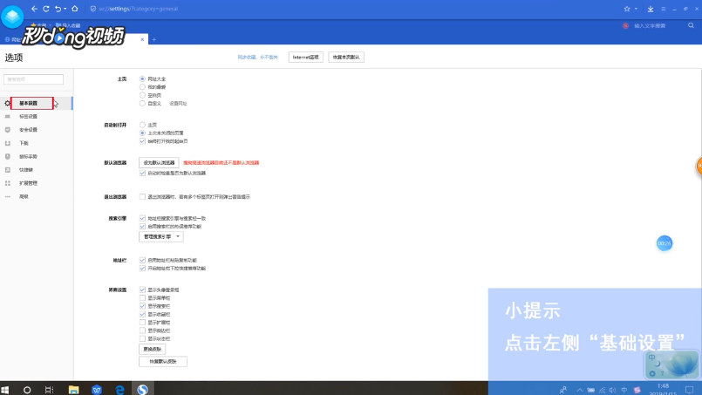Viewport: 702px width, 395px height.
Task: Open the home page icon in toolbar
Action: pyautogui.click(x=75, y=9)
